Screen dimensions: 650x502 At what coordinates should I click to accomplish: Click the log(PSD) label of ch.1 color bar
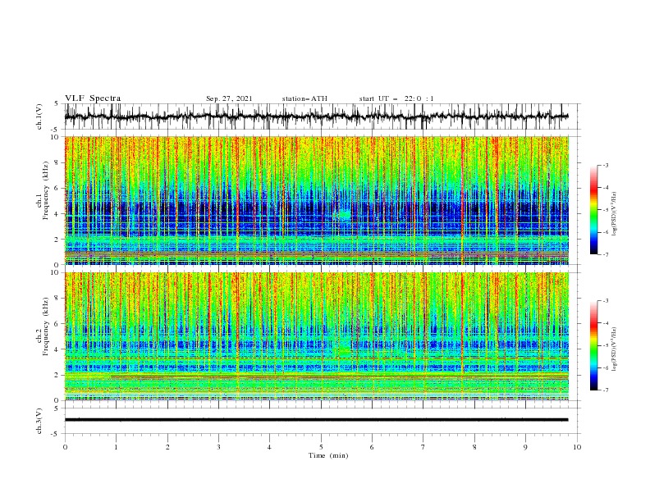[x=615, y=214]
